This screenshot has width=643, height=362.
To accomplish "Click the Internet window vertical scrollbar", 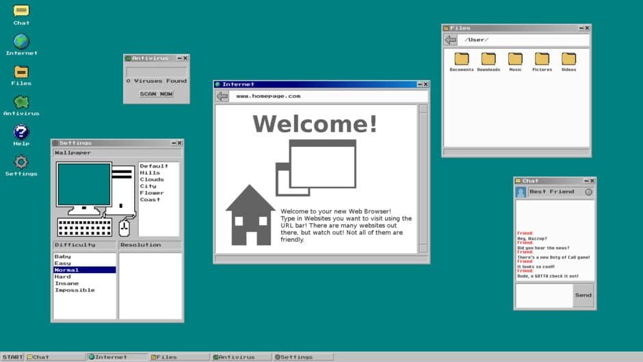I will 423,179.
